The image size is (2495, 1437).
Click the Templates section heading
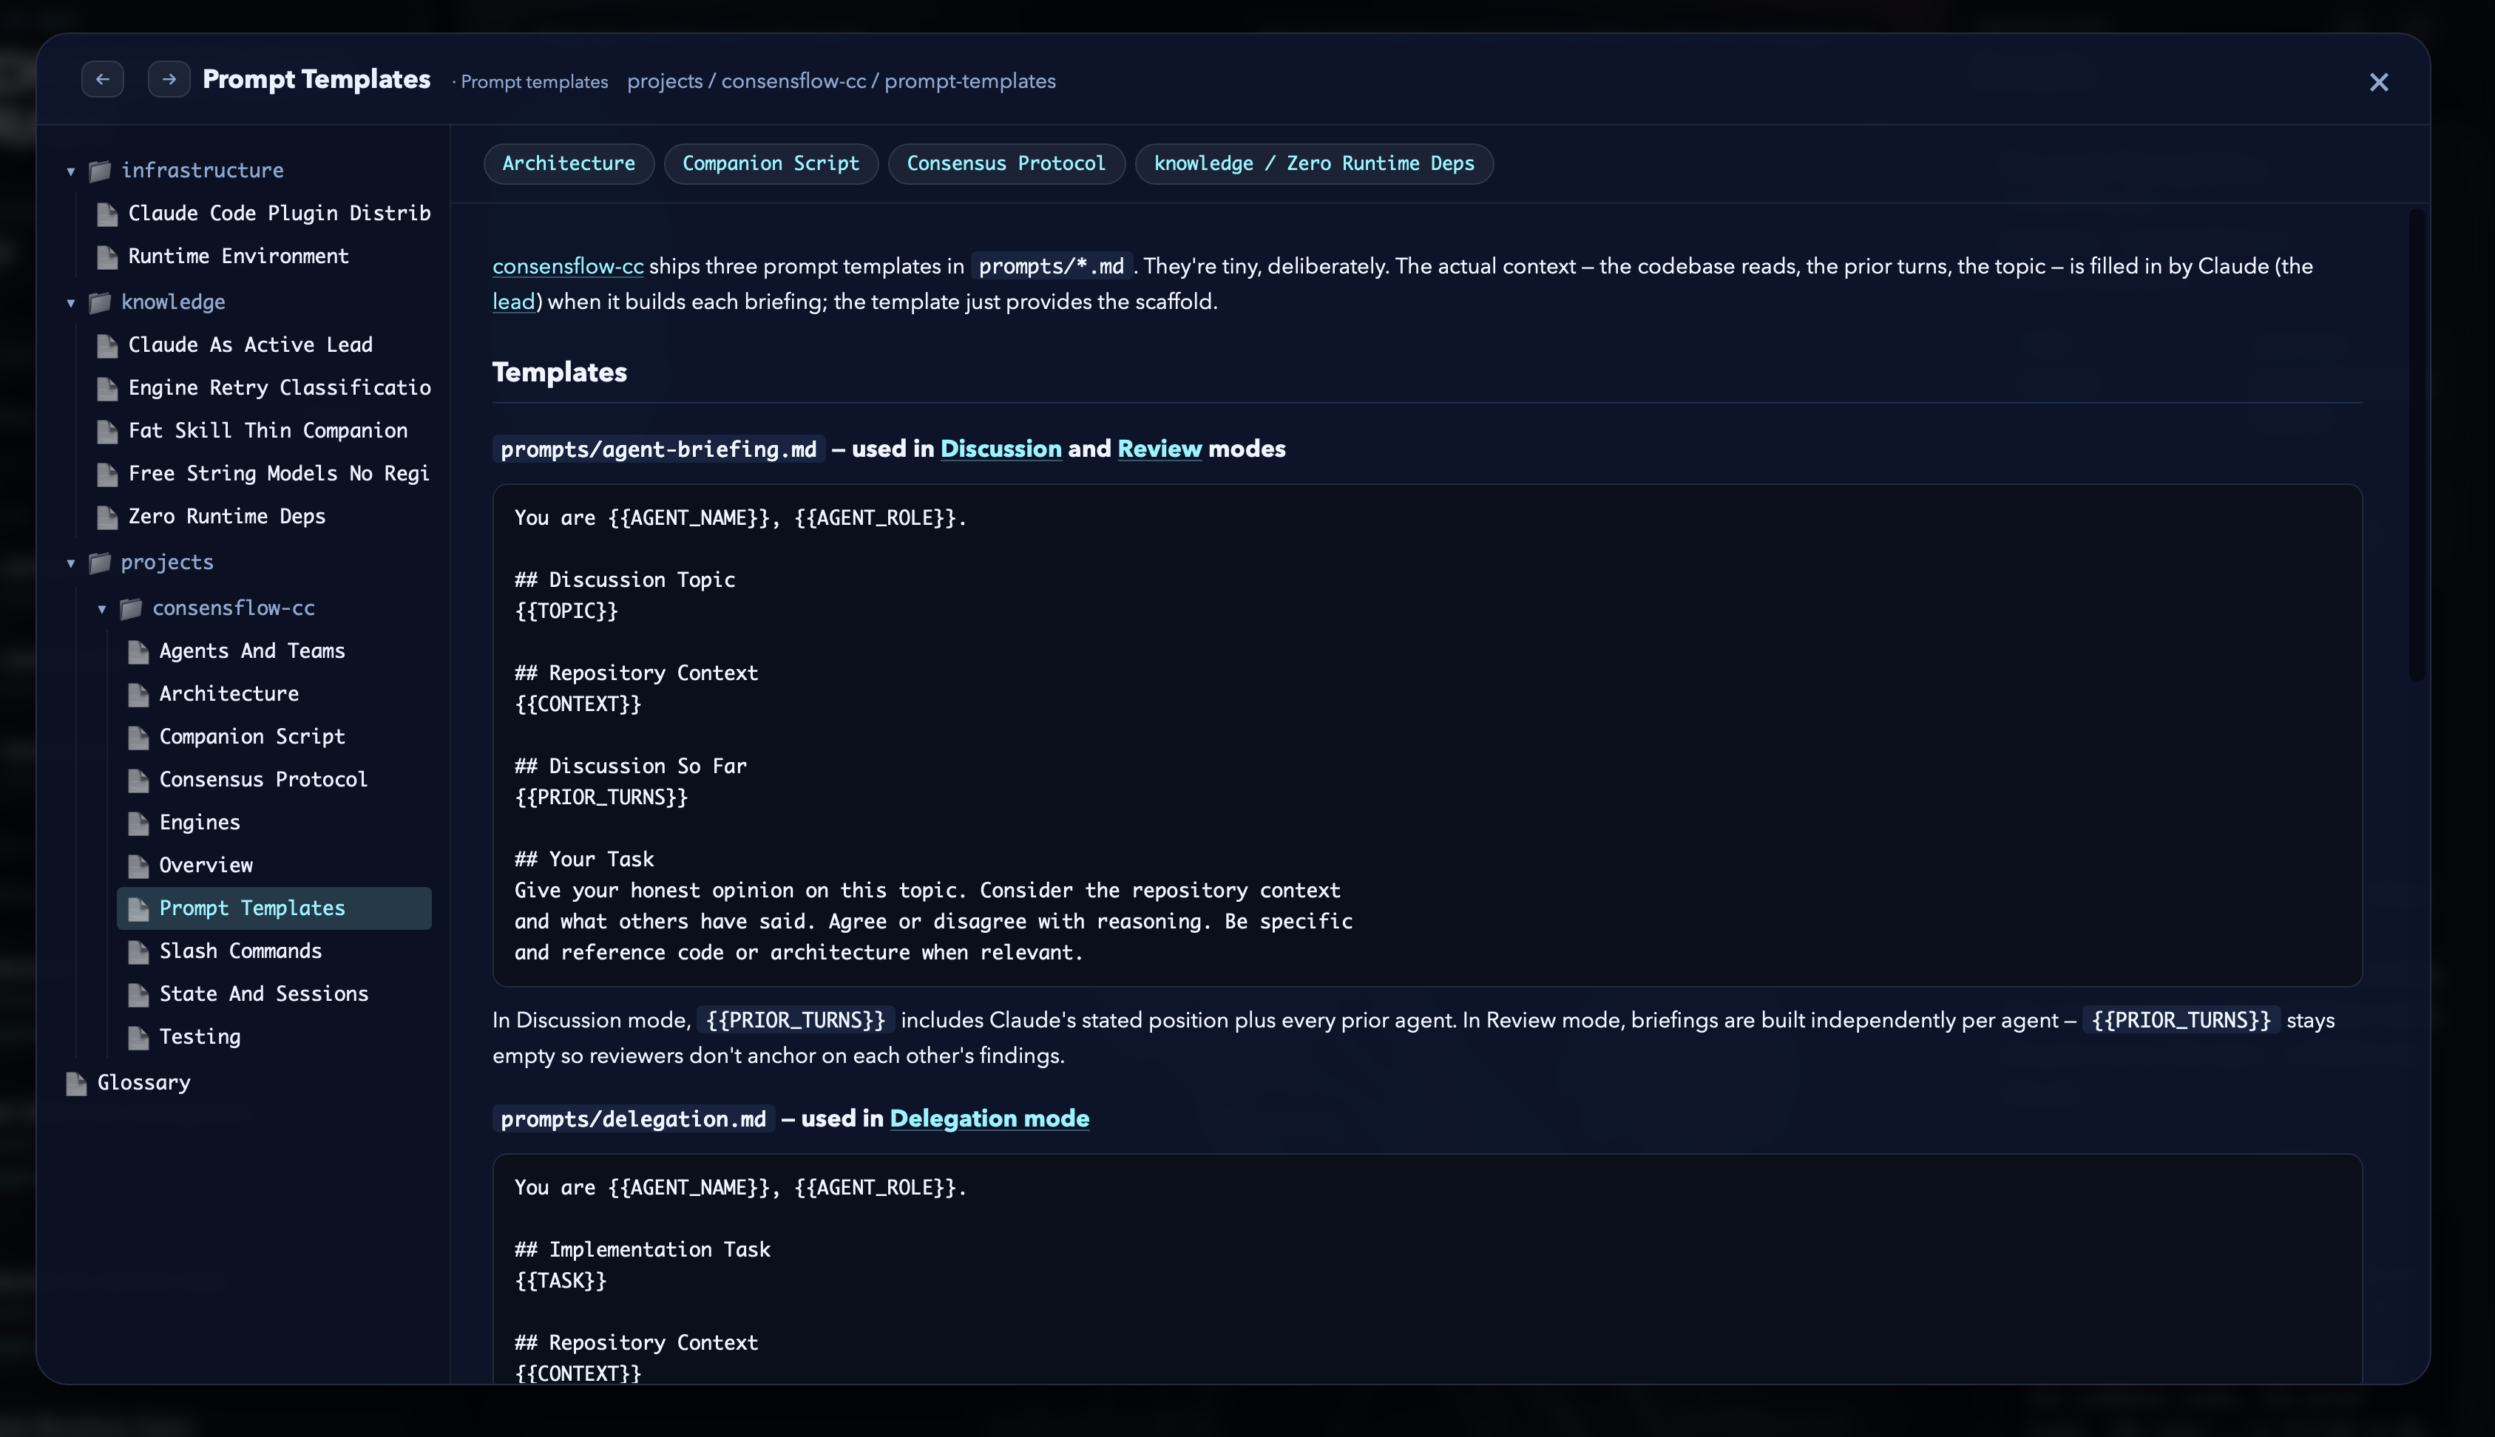click(560, 372)
